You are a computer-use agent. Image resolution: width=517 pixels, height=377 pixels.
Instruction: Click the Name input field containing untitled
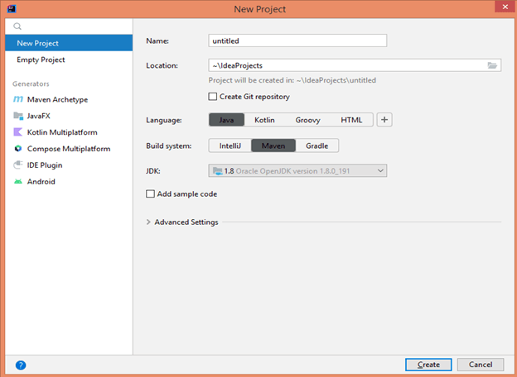coord(297,41)
